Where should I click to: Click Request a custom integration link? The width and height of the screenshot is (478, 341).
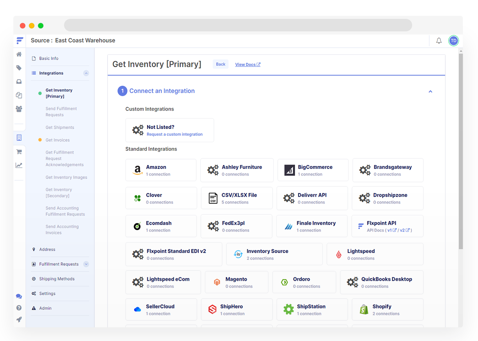click(174, 134)
